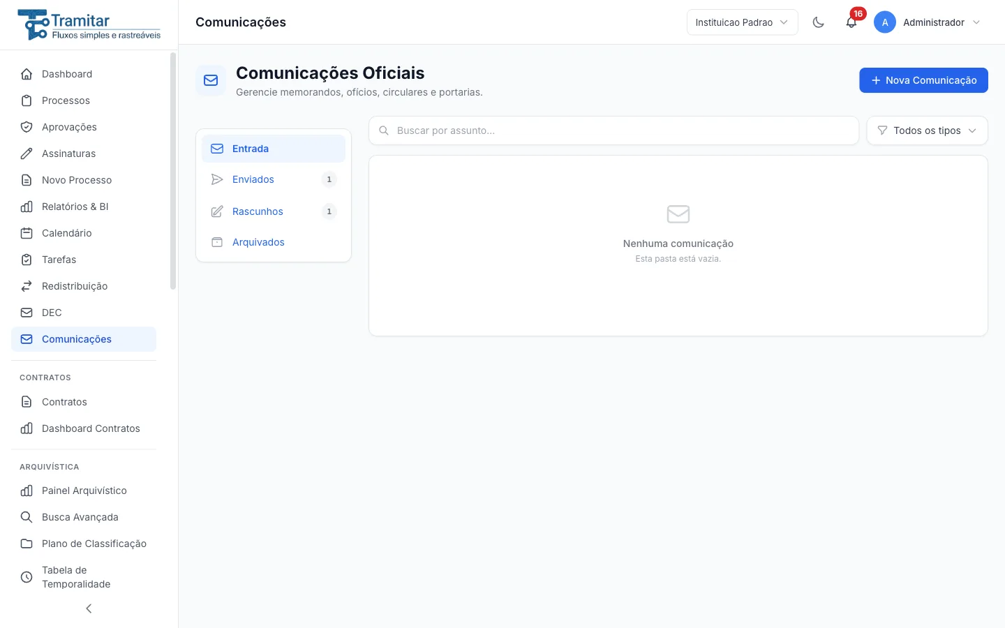Click 'Esta pasta está vazia.' text

point(678,259)
